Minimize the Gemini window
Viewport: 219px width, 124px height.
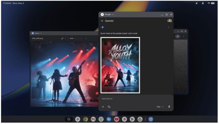point(162,15)
